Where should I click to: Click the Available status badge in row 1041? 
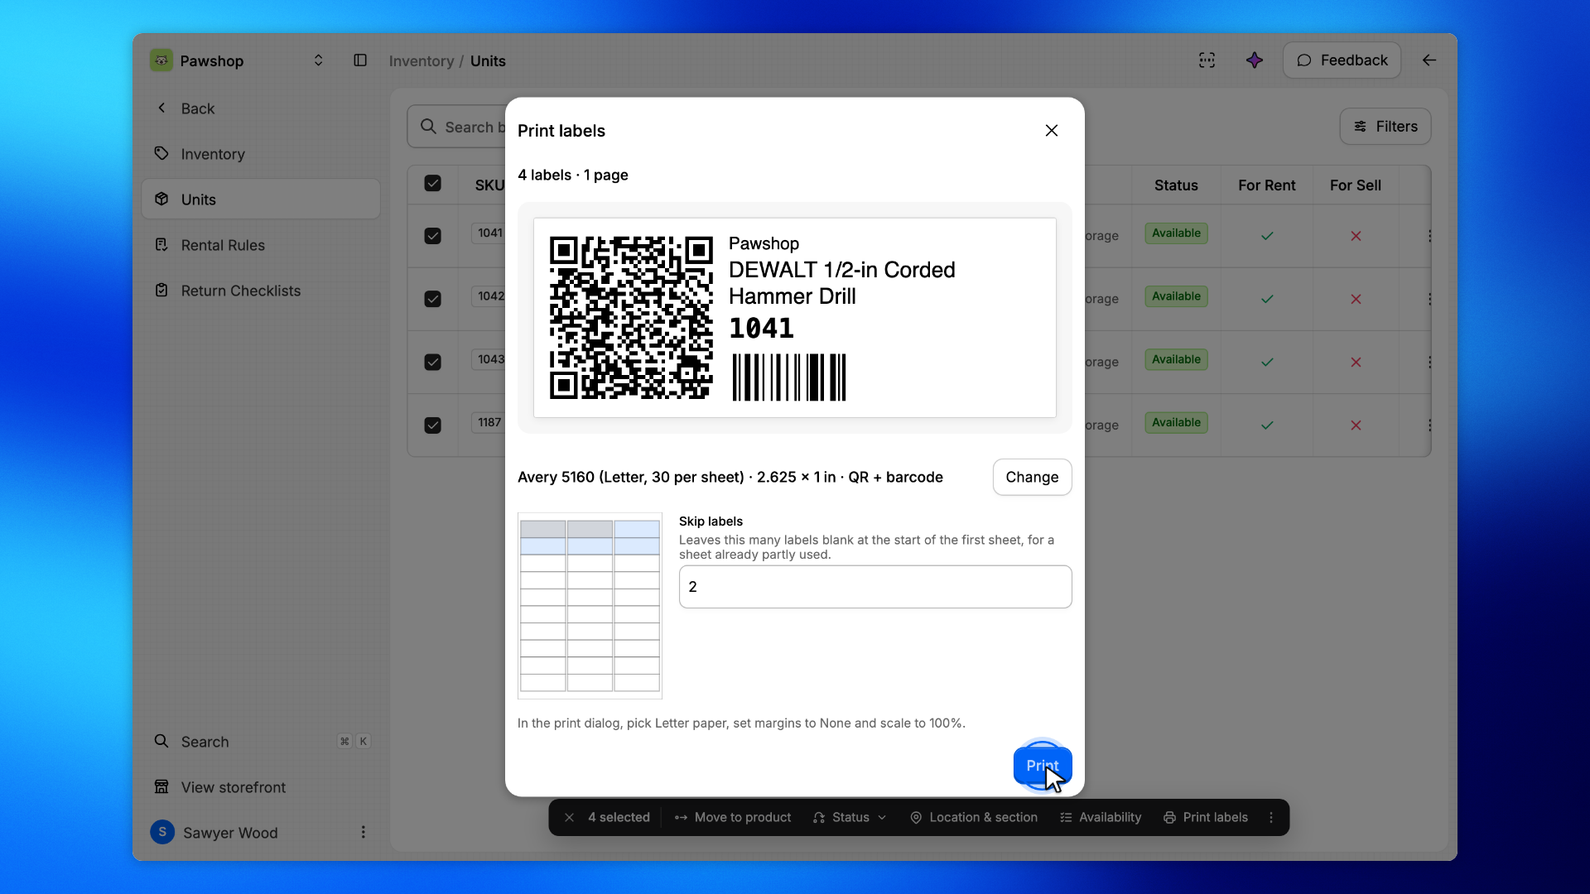point(1176,233)
